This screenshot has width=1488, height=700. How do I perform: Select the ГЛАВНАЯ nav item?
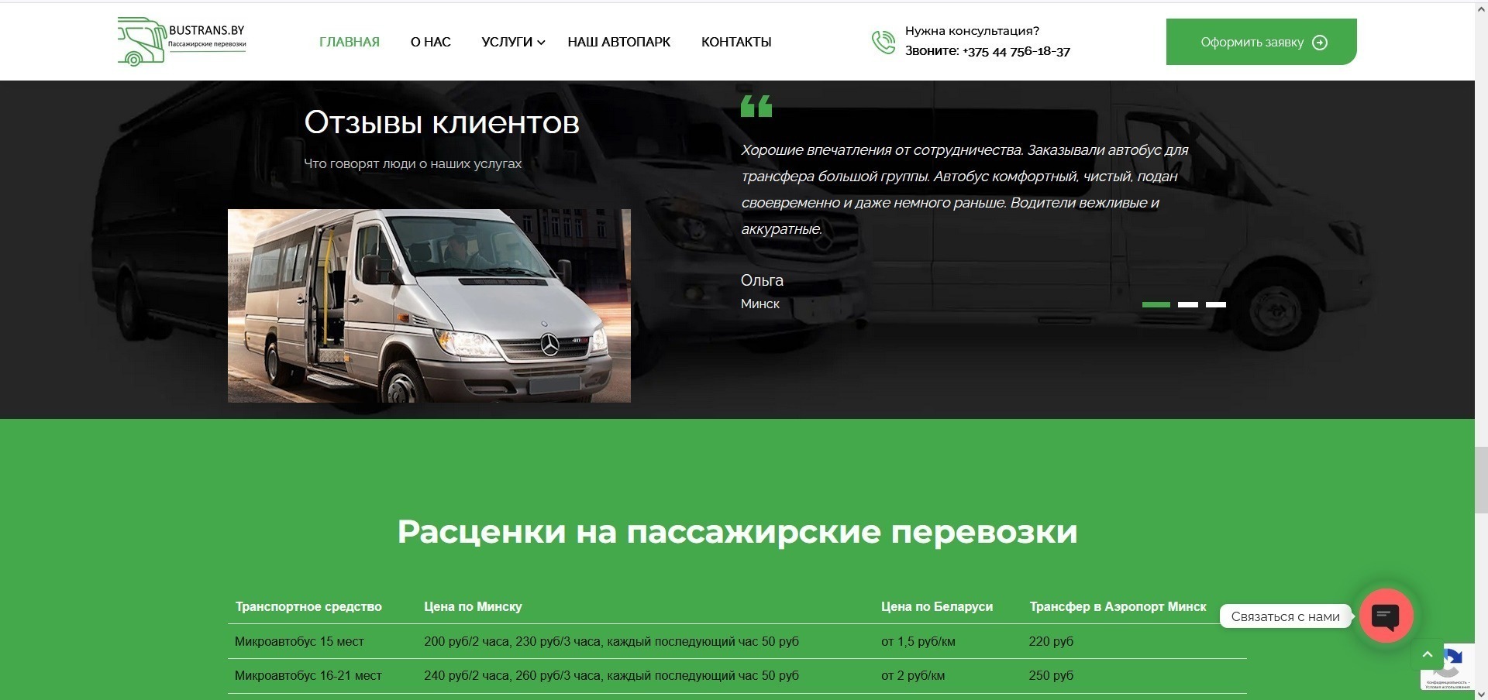point(349,43)
